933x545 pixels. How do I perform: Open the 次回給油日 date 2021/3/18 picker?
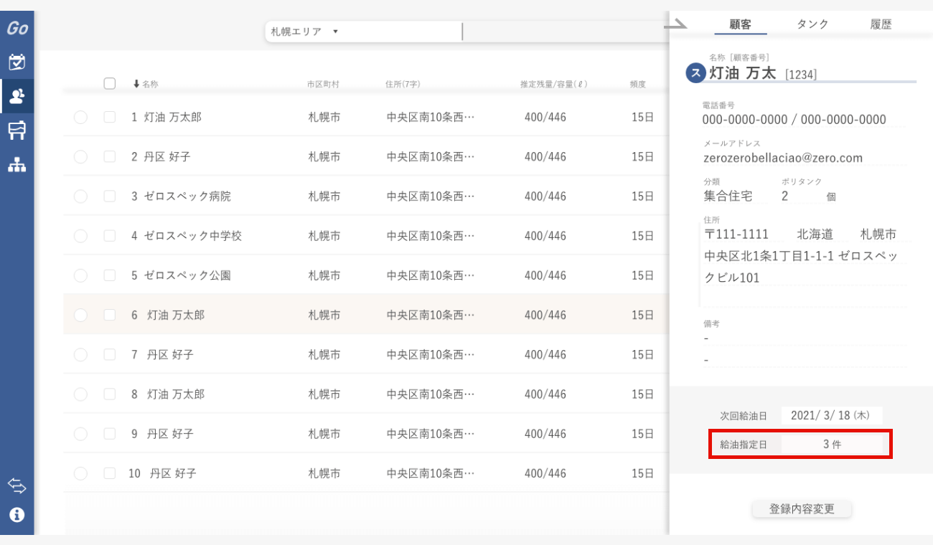(832, 415)
